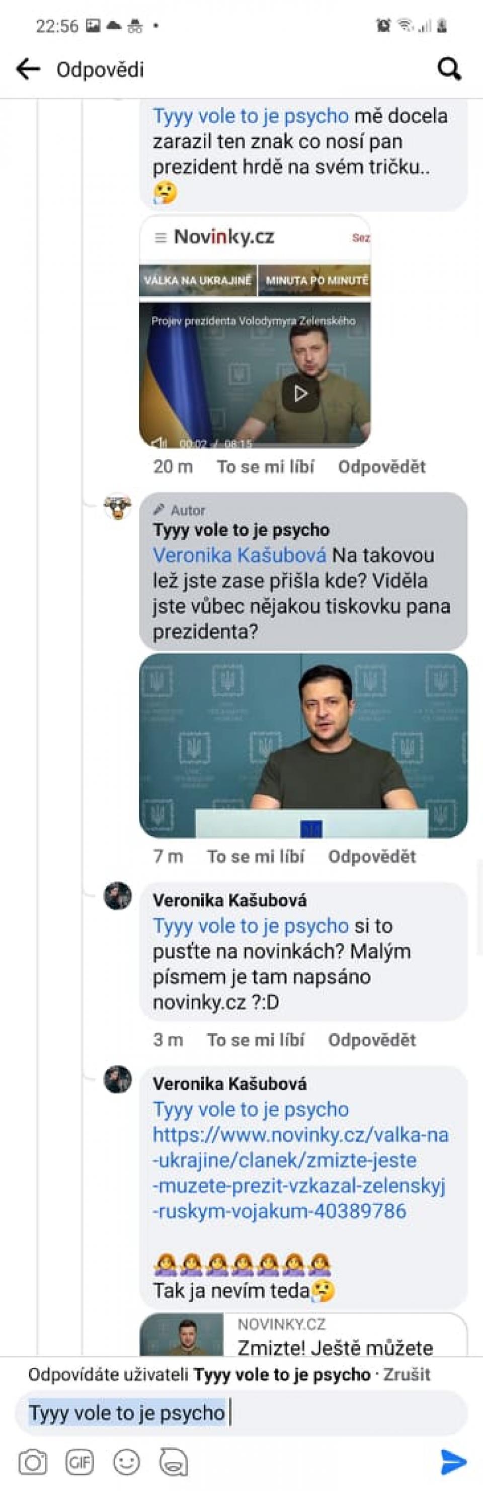Open the novinky.cz article URL link
Image resolution: width=483 pixels, height=1491 pixels.
click(300, 1173)
